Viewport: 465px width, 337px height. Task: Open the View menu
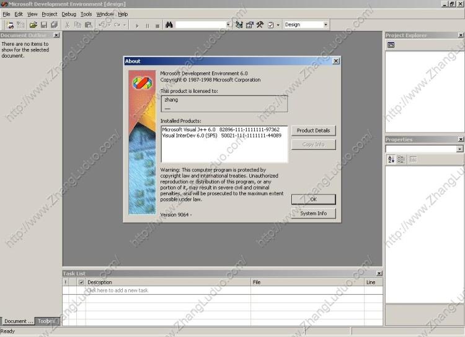pyautogui.click(x=32, y=14)
